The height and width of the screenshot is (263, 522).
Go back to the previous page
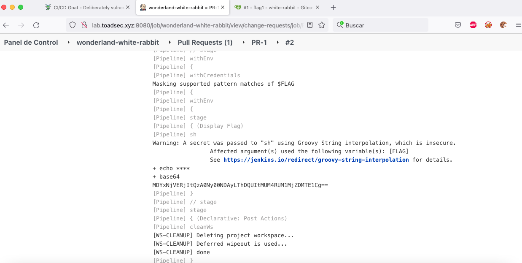tap(6, 25)
